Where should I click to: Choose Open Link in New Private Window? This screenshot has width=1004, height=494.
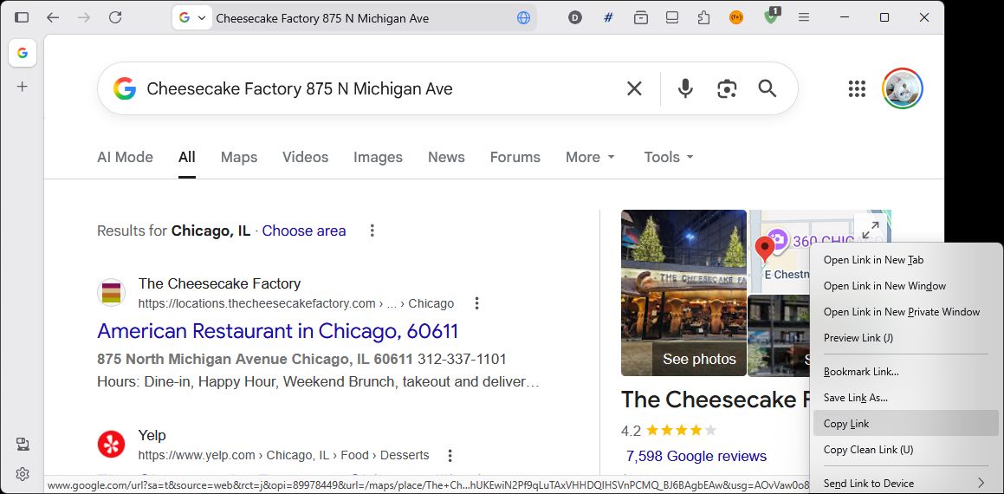point(901,312)
